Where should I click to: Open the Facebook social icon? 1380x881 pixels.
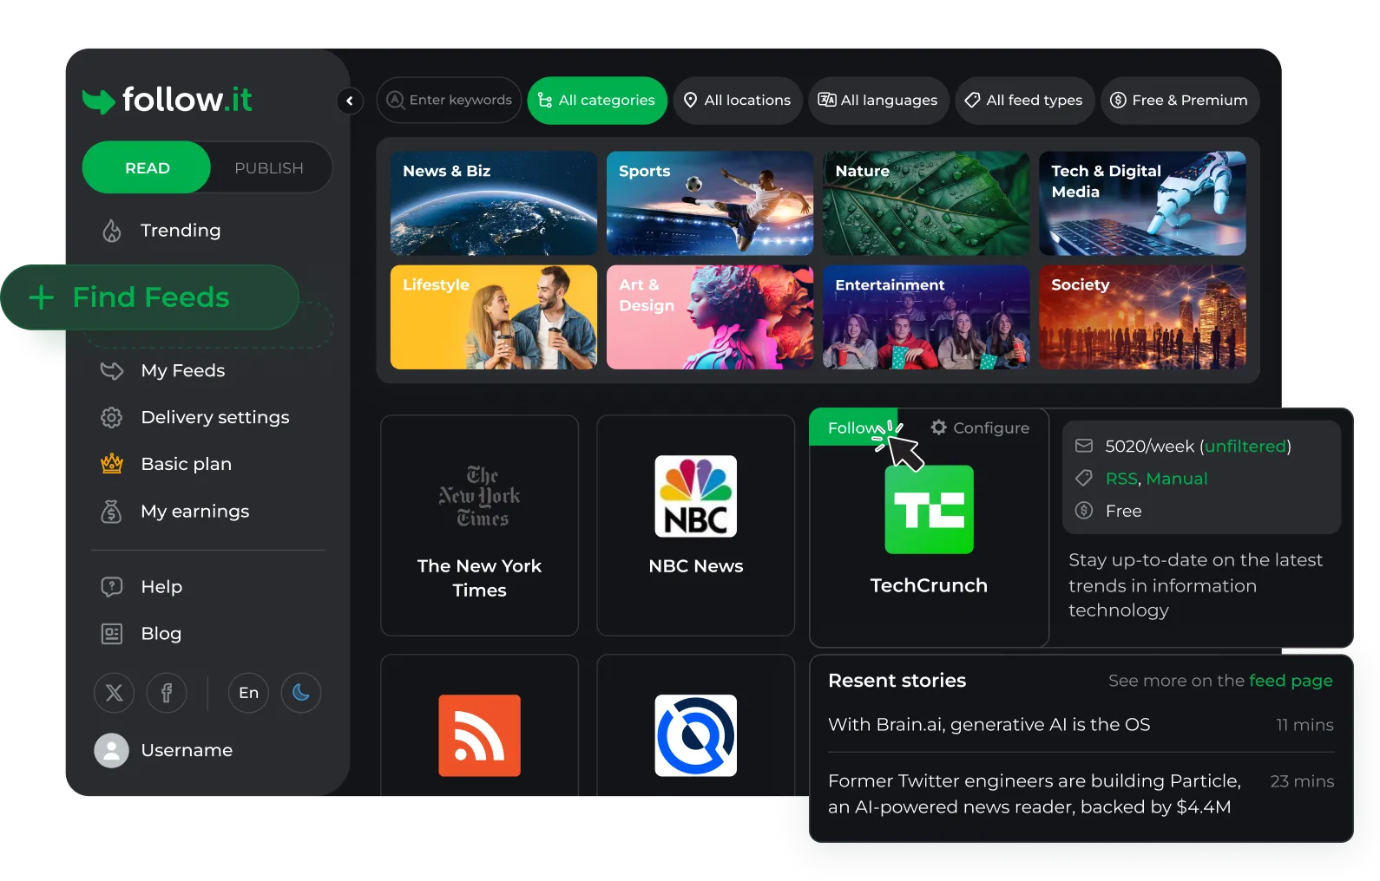pos(167,693)
